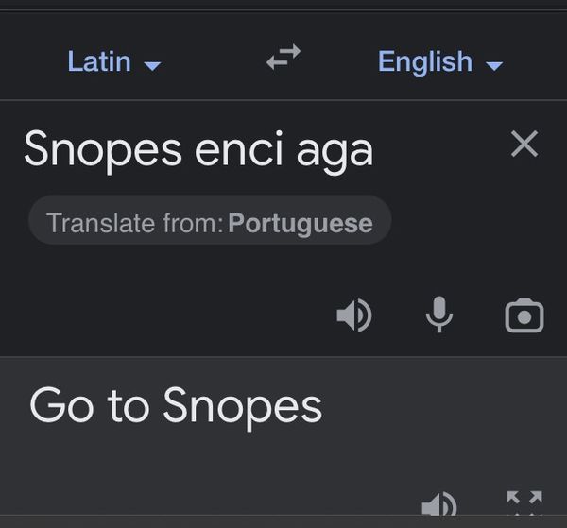Open camera translation

tap(524, 315)
